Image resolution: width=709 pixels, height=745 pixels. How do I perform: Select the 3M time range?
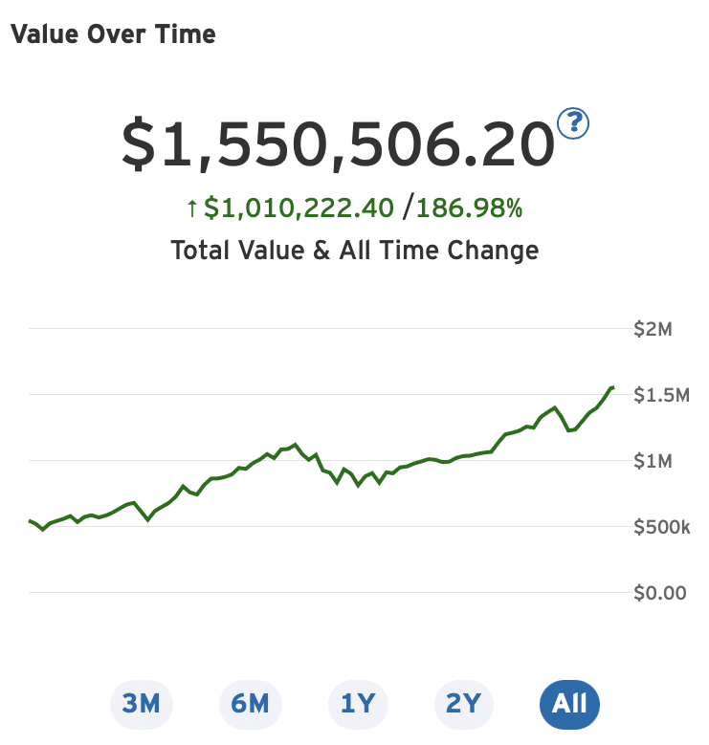[x=141, y=704]
